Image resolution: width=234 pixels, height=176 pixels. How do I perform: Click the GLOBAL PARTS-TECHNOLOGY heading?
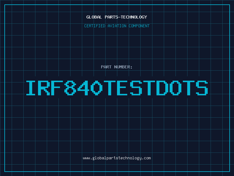117,17
